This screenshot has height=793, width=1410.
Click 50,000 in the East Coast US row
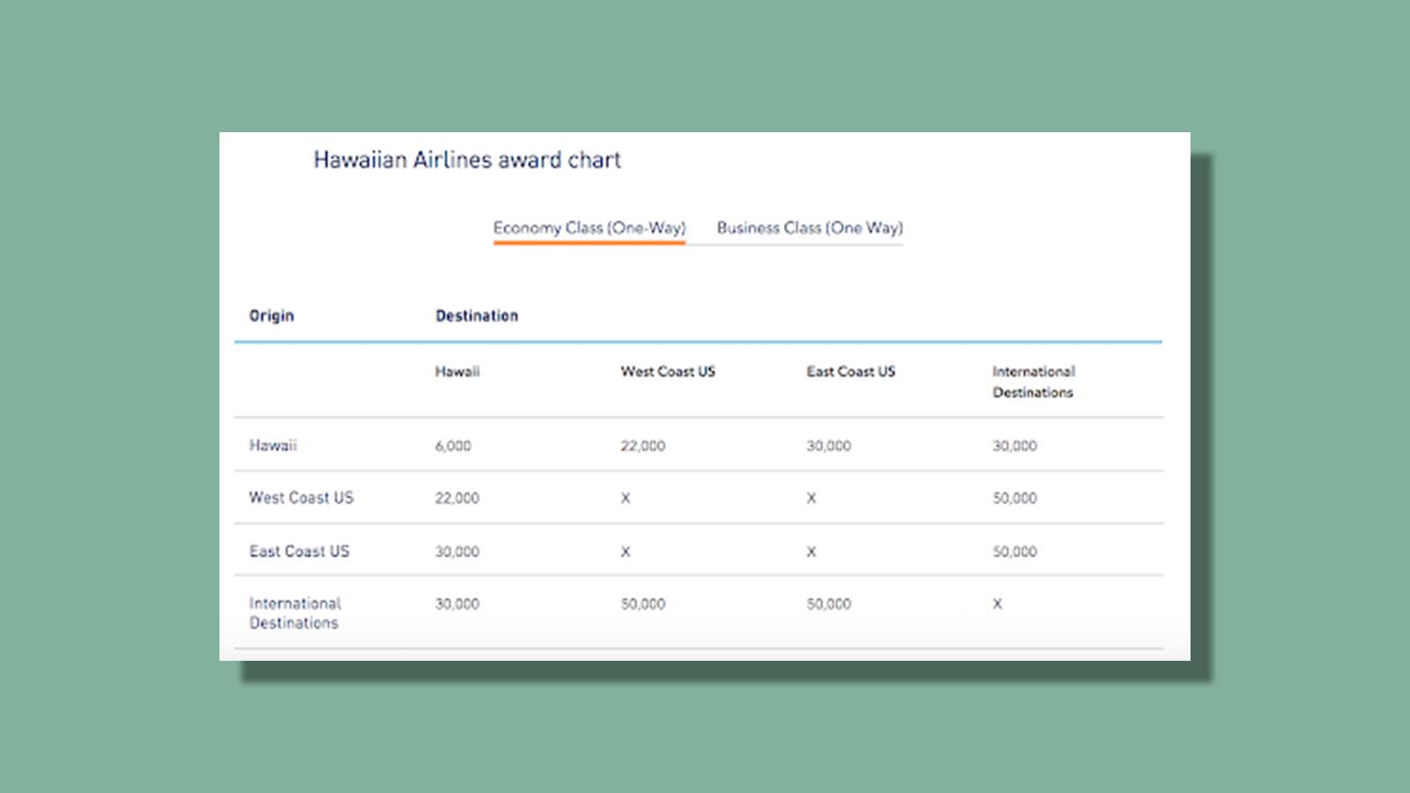point(1015,552)
